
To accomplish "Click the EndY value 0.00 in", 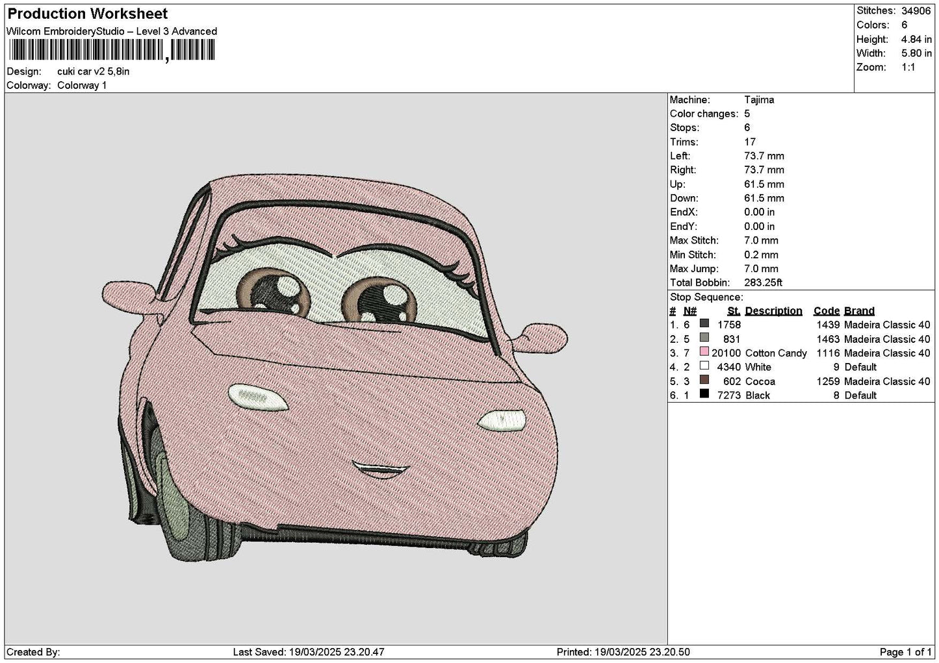I will 760,227.
